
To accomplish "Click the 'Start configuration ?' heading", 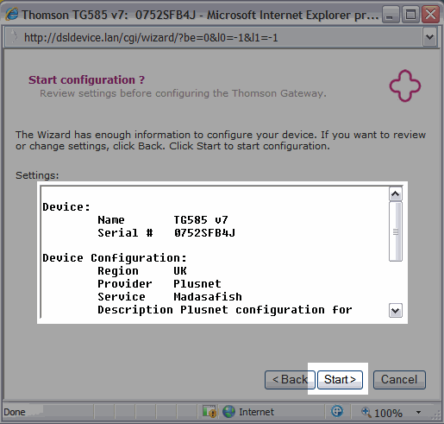I will 86,79.
